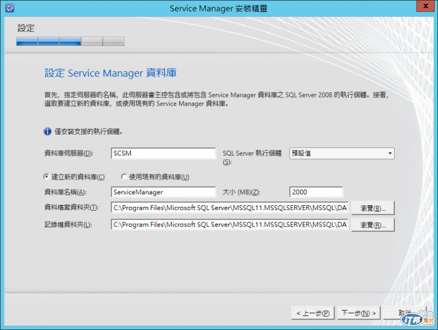Click the database server field containing SCSM
The height and width of the screenshot is (330, 438).
tap(163, 153)
